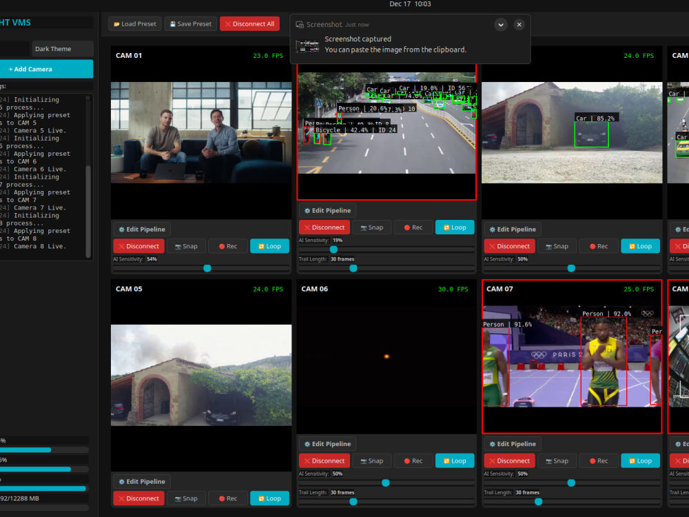Screen dimensions: 689x517
Task: Disconnect CAM 05
Action: pos(139,498)
